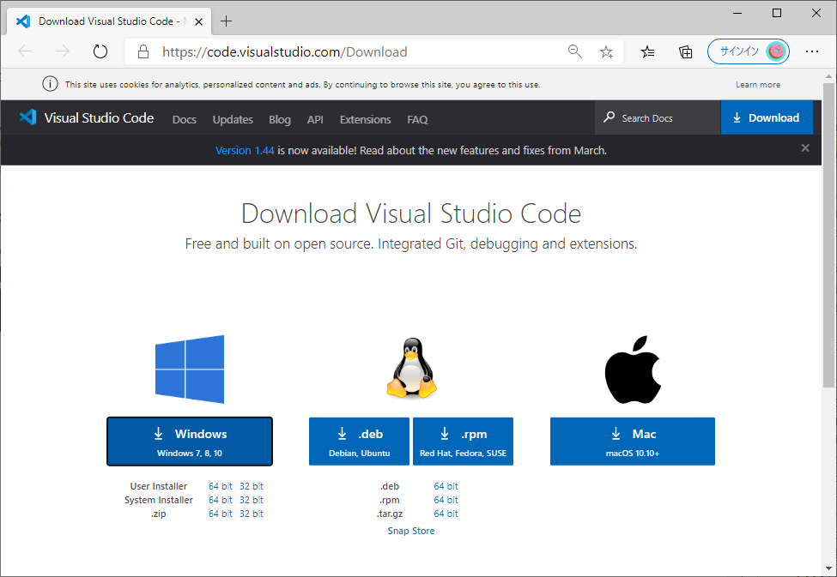Click the scrollbar up arrow
This screenshot has width=837, height=577.
click(x=829, y=77)
